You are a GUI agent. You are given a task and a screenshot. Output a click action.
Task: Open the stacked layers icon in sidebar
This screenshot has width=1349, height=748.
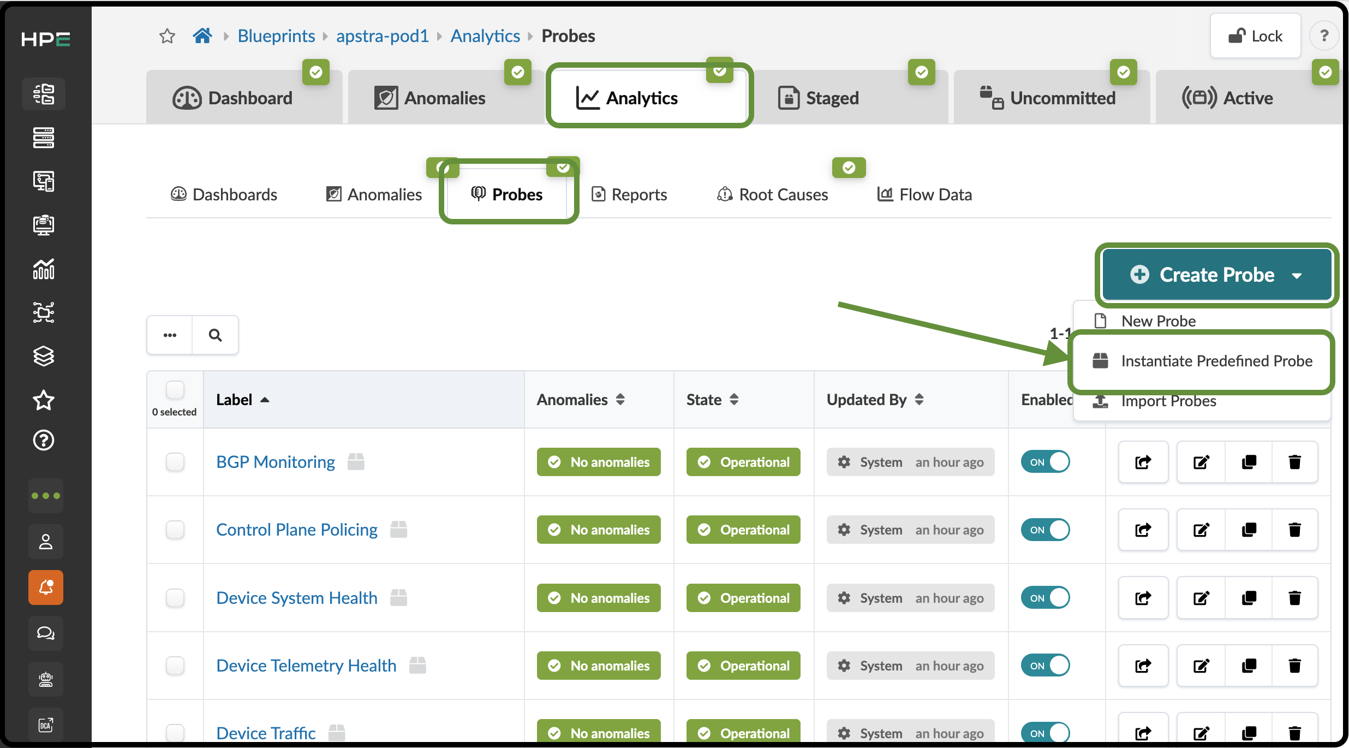44,356
